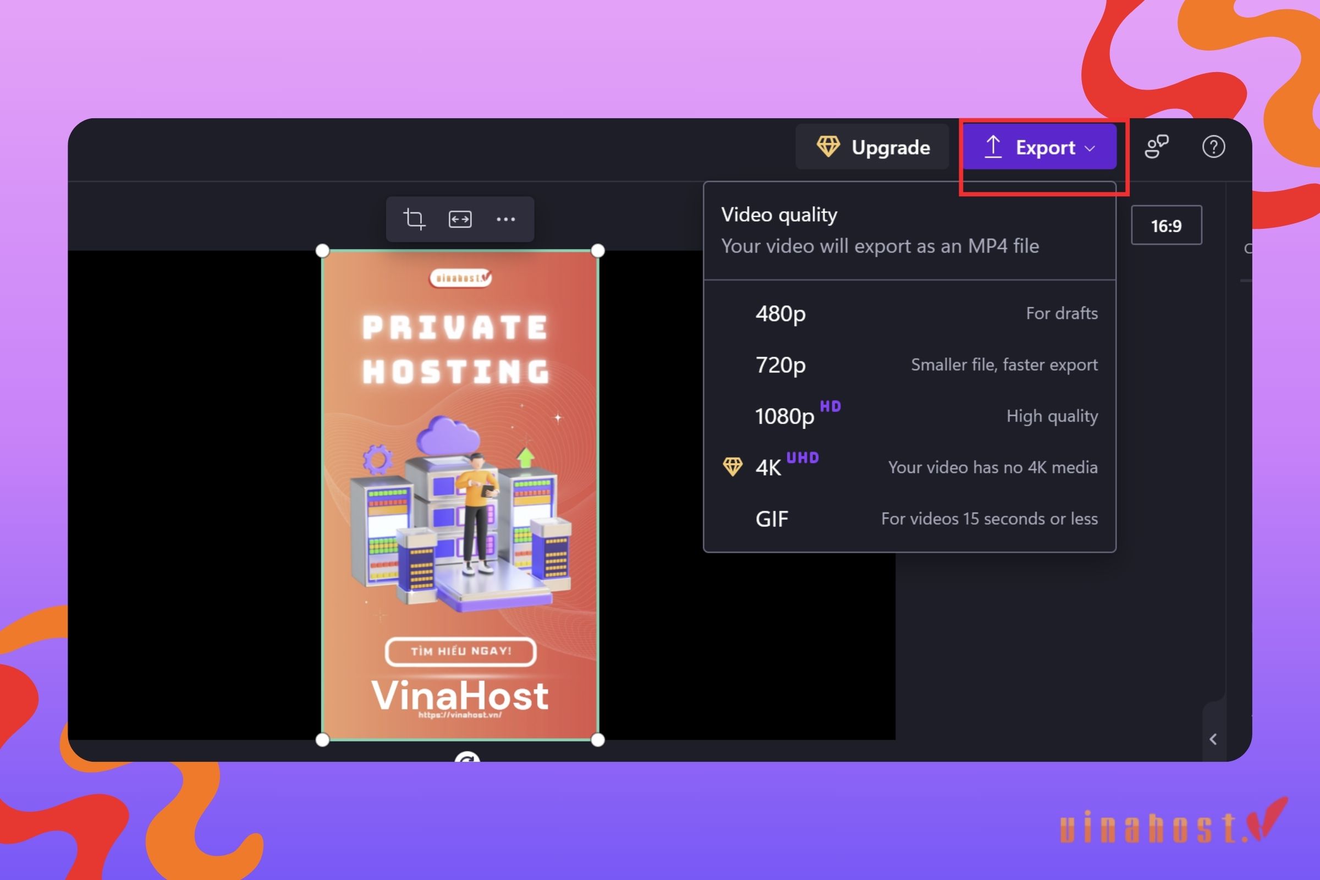Collapse the side panel chevron arrow
This screenshot has height=880, width=1320.
(1213, 739)
